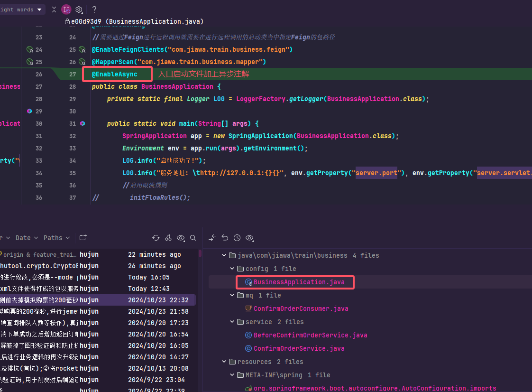The image size is (532, 392).
Task: Collapse the config folder node
Action: 232,268
